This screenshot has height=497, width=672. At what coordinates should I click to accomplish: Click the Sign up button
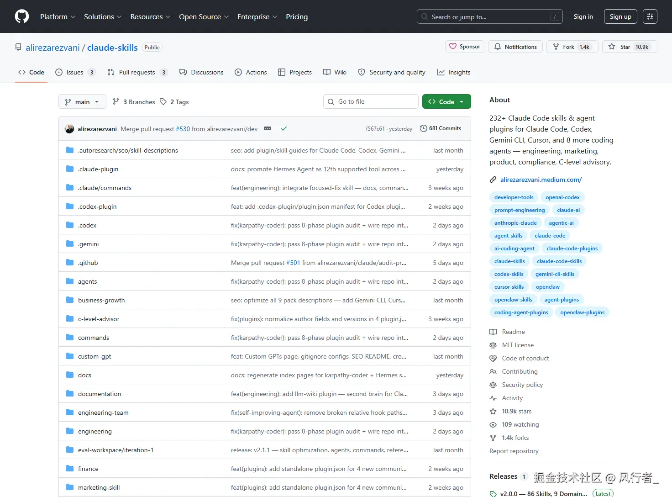620,16
